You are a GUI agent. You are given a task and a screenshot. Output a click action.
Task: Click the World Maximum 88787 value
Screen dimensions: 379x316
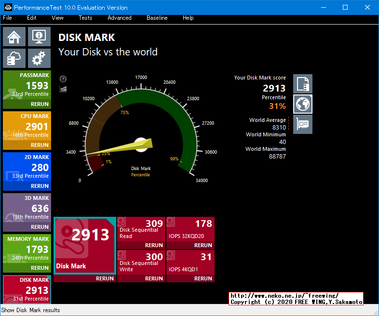[x=277, y=157]
